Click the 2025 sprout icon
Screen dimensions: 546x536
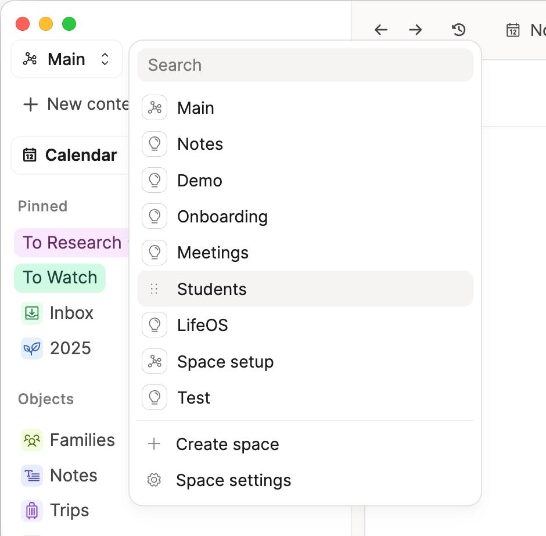pyautogui.click(x=32, y=348)
